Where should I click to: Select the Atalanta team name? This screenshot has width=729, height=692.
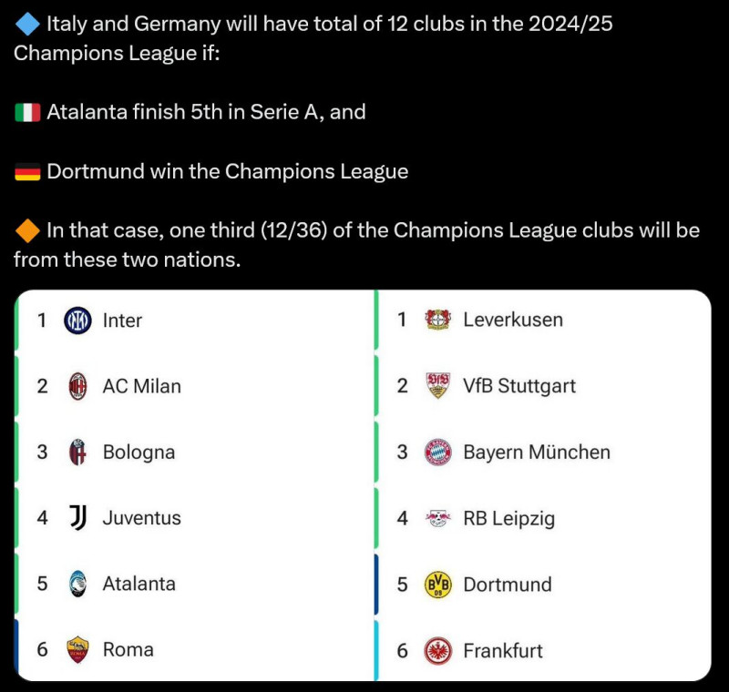coord(139,584)
